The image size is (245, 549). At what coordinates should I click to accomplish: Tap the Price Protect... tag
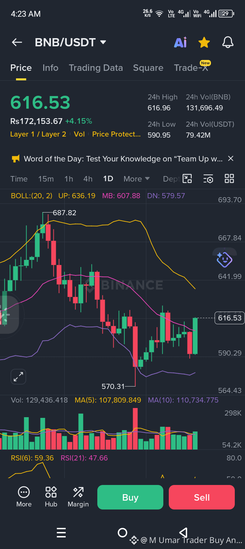pos(116,134)
